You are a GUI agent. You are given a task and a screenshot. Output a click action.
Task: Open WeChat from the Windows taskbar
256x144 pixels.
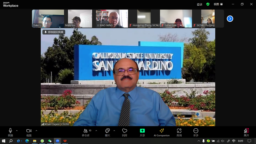[x=50, y=141]
